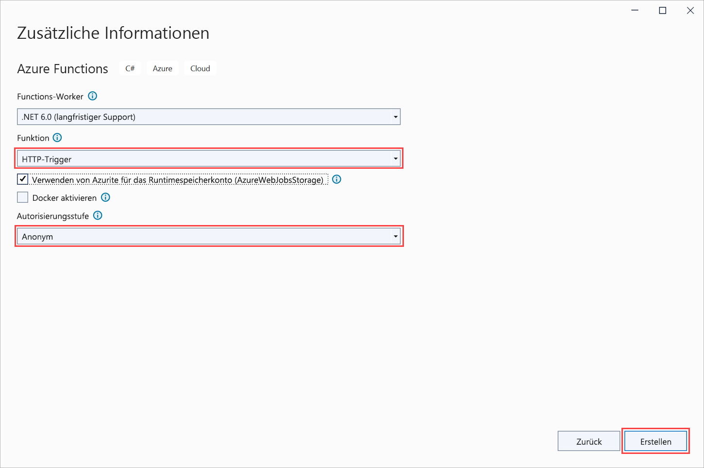704x468 pixels.
Task: Maximize the dialog window
Action: (662, 11)
